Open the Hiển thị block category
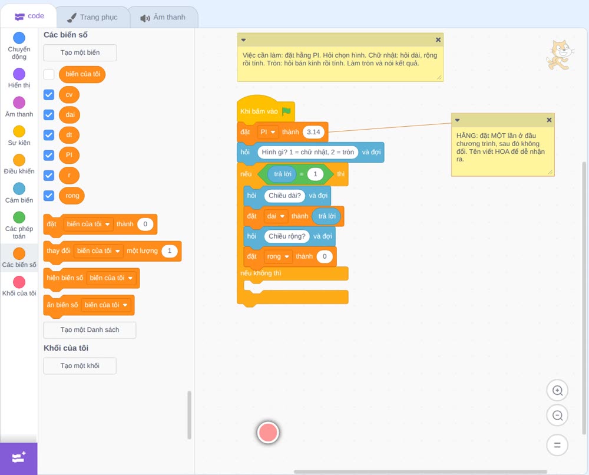The image size is (589, 475). [x=19, y=78]
